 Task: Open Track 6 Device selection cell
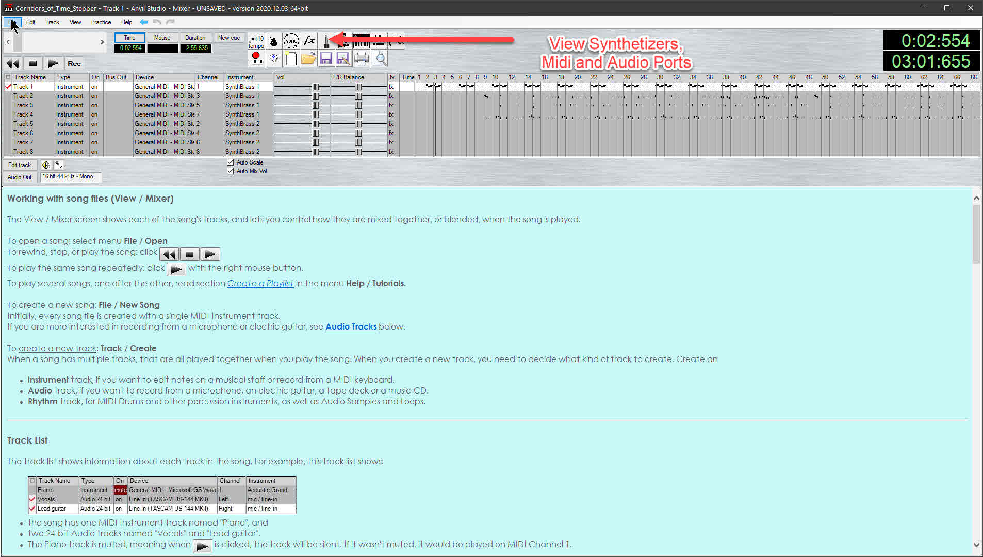click(164, 133)
